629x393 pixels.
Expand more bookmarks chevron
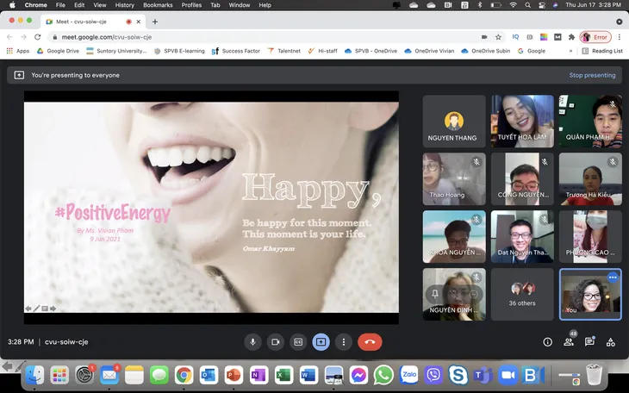[570, 51]
